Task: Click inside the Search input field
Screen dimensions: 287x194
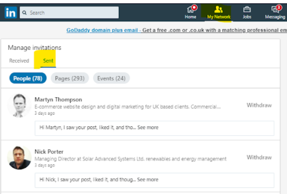Action: pos(69,12)
